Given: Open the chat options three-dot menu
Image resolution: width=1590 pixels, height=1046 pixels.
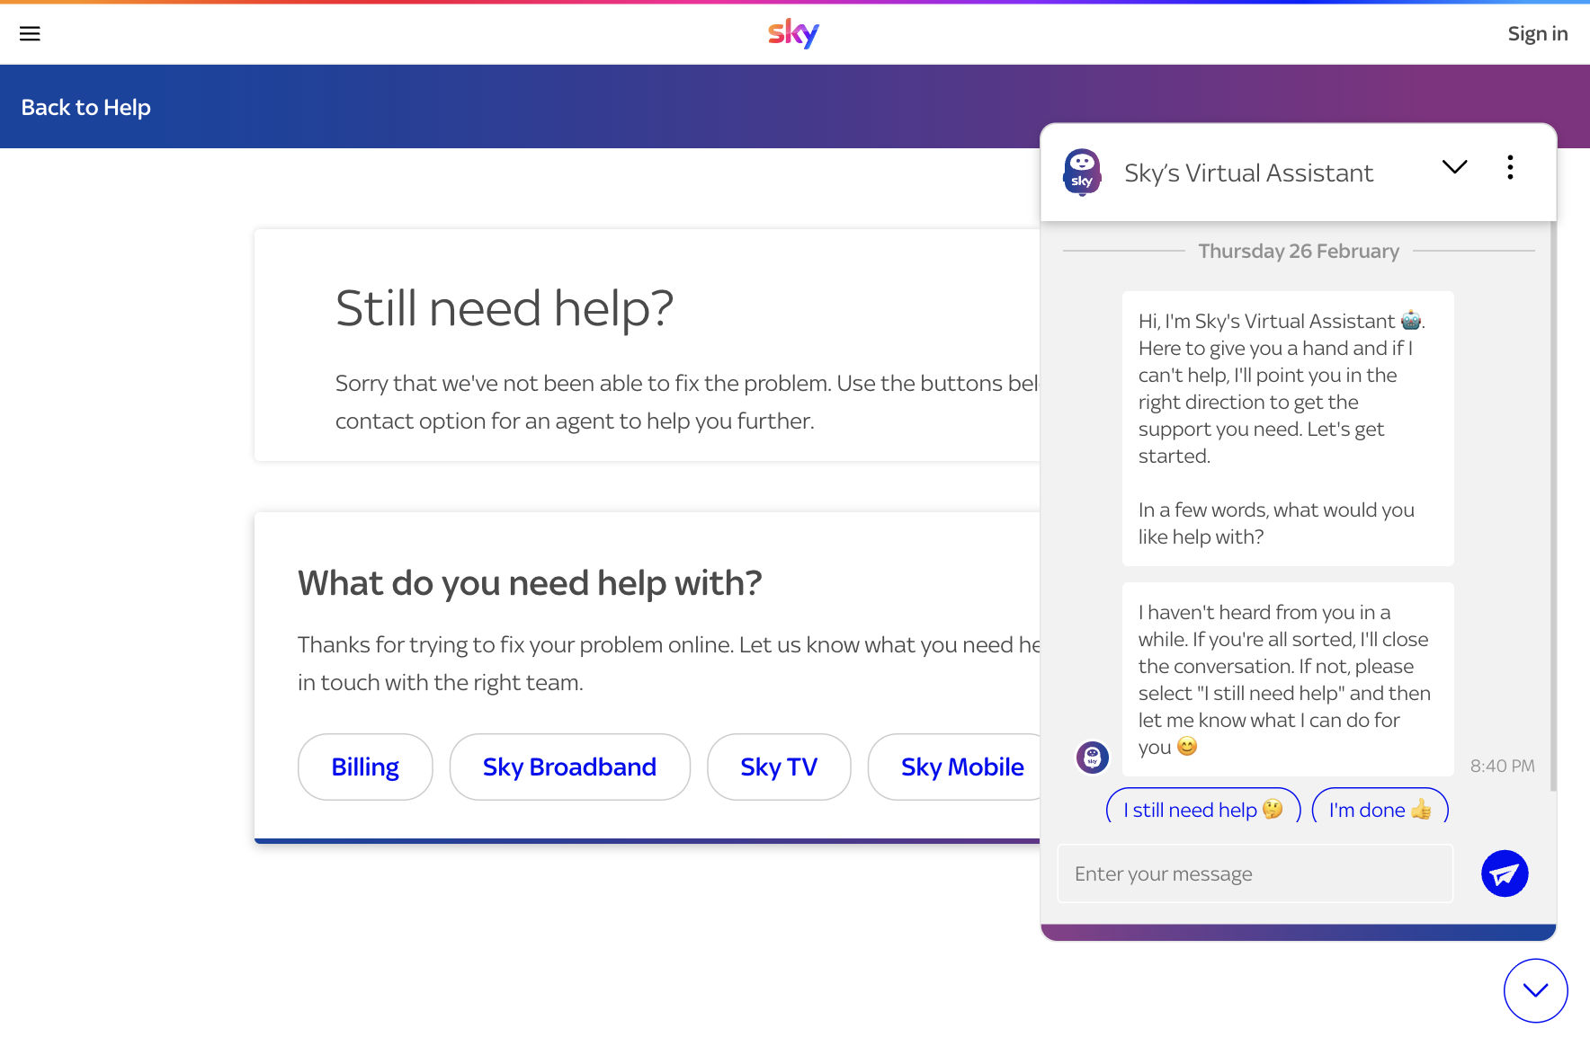Looking at the screenshot, I should [x=1510, y=167].
